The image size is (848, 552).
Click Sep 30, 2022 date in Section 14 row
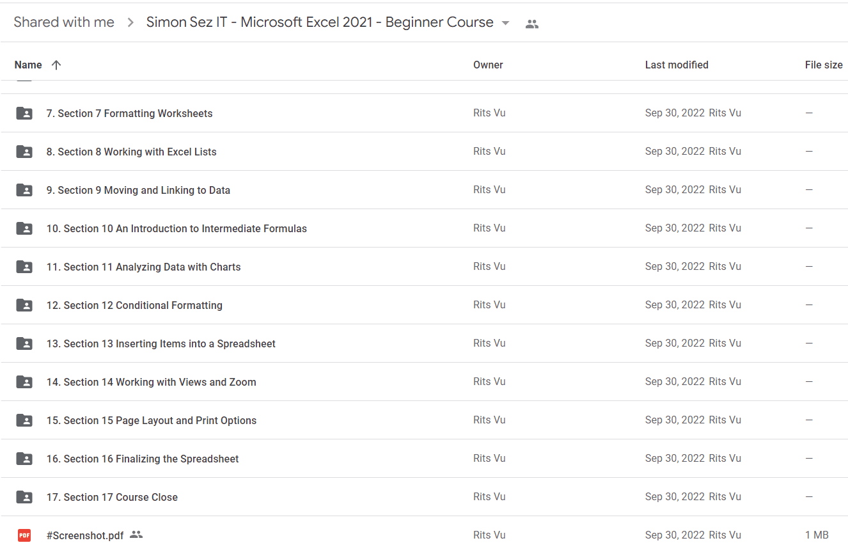coord(675,381)
